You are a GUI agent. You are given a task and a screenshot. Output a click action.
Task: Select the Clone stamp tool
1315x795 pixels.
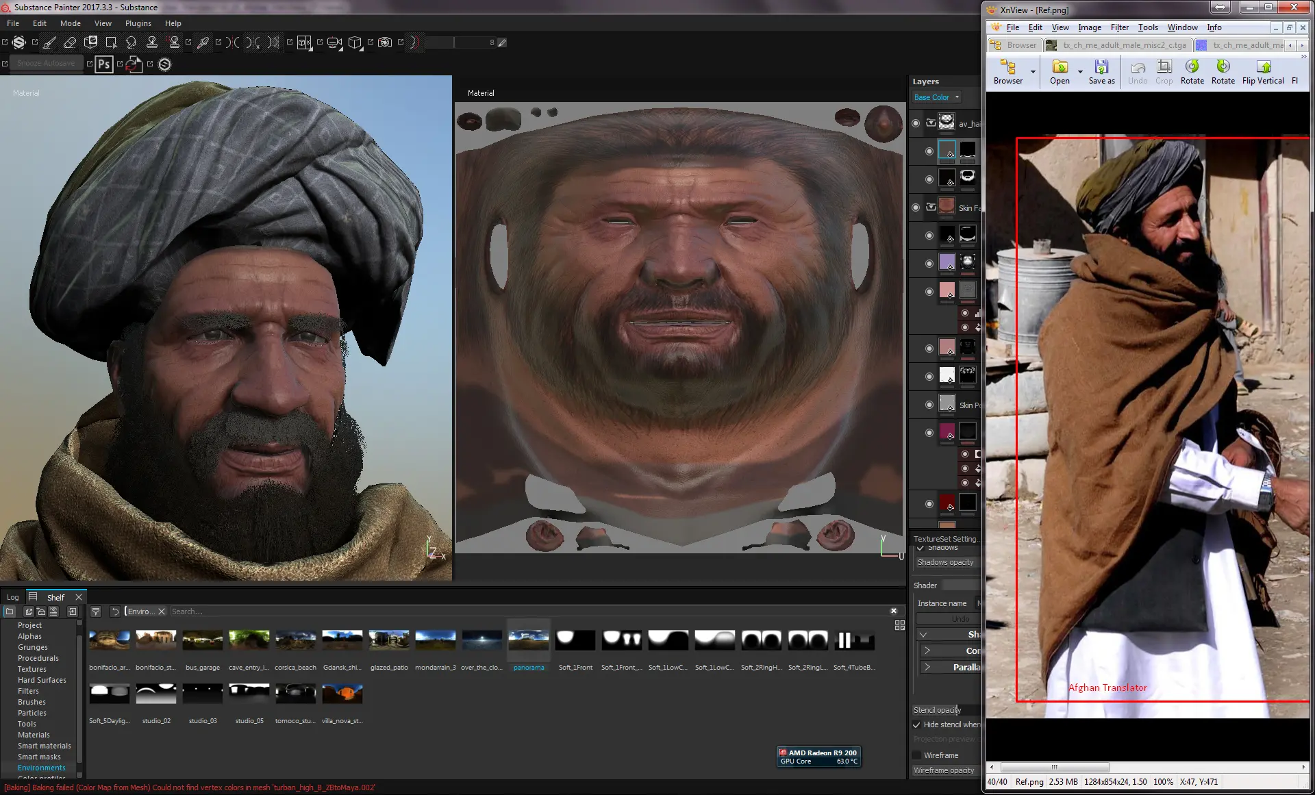(152, 42)
